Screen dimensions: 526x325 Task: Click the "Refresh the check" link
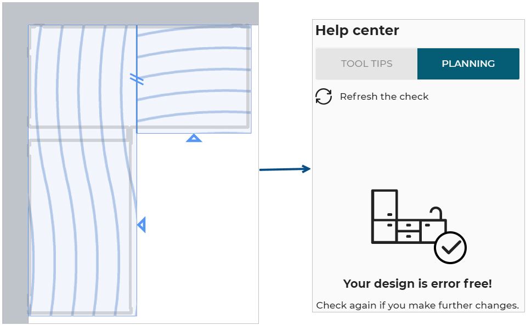[x=384, y=96]
